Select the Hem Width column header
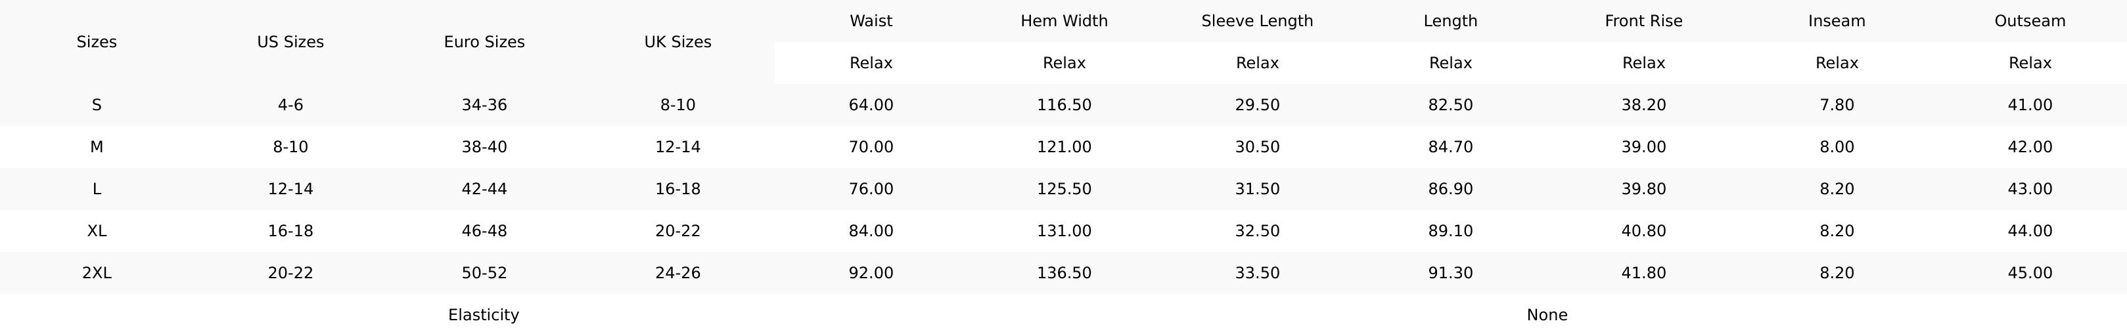This screenshot has width=2127, height=336. (x=1063, y=22)
